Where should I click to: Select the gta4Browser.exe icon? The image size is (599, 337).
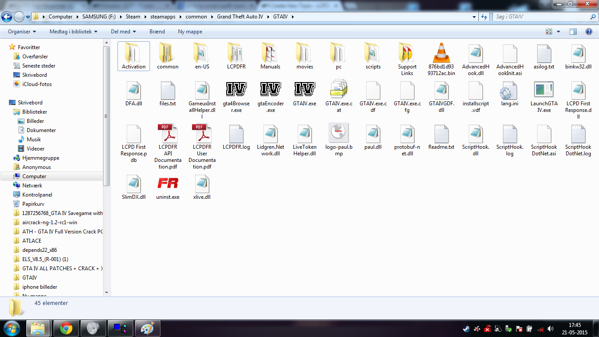tap(236, 90)
